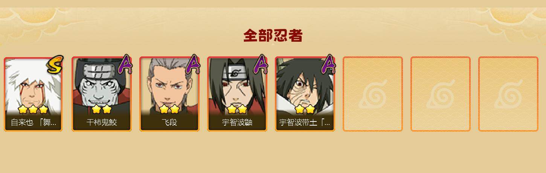Click the last empty ninja slot
Viewport: 546px width, 173px height.
point(508,94)
